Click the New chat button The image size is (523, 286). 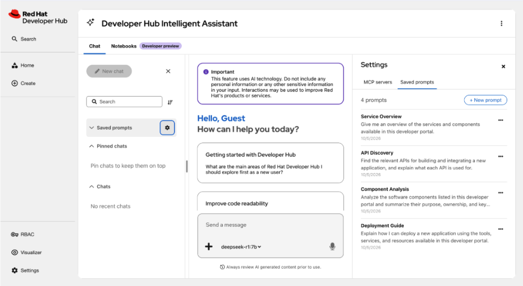(109, 71)
